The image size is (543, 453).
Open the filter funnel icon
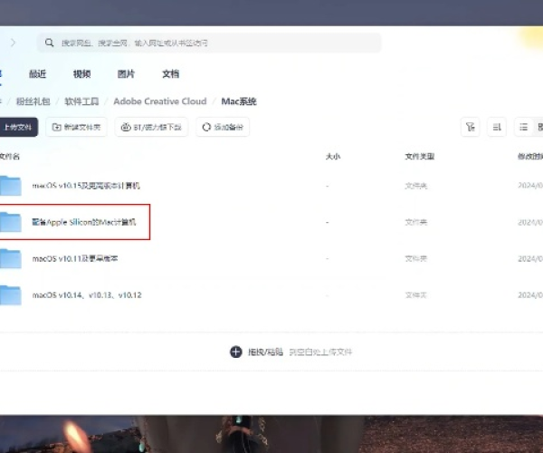471,127
